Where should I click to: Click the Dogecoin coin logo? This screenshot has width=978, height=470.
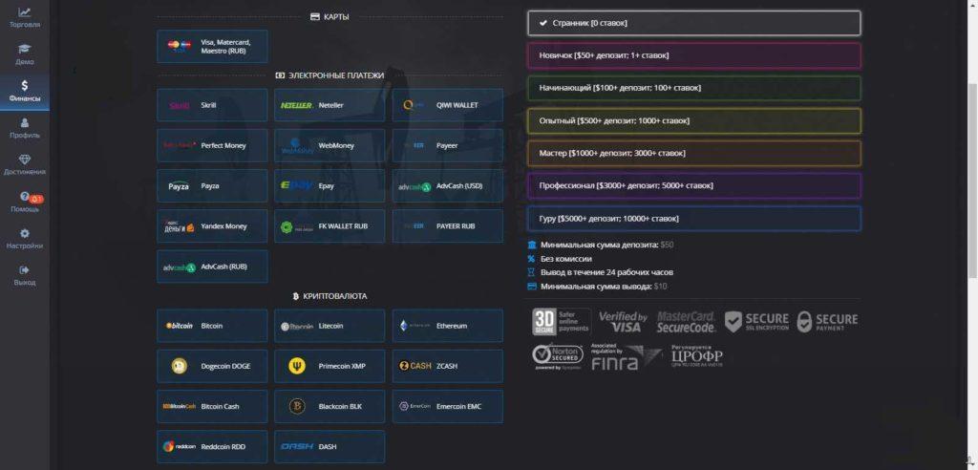pyautogui.click(x=180, y=366)
